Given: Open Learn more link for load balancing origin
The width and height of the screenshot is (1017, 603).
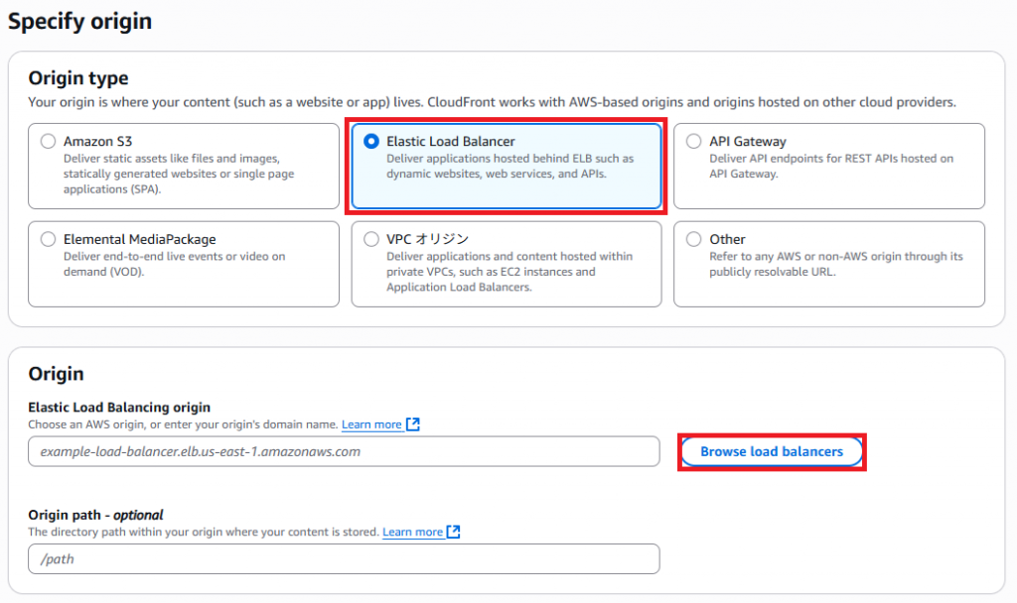Looking at the screenshot, I should pos(371,424).
